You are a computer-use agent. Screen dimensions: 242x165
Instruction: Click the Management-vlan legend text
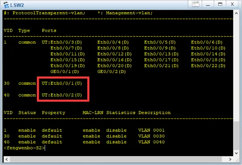click(x=129, y=13)
